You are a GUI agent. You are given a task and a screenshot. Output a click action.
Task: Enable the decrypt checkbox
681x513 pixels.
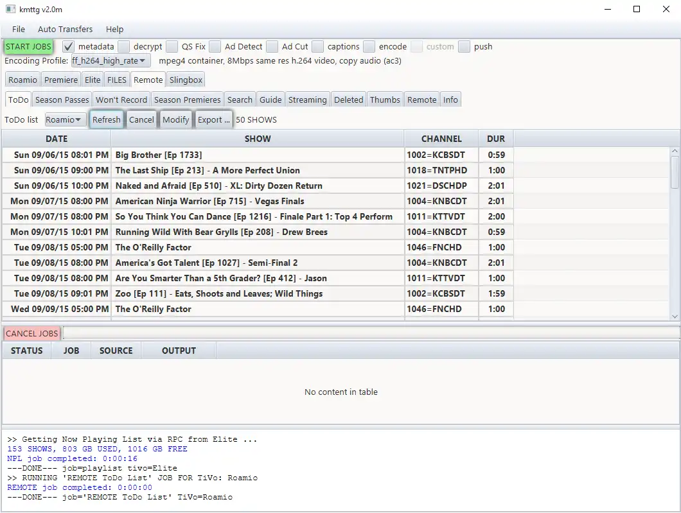tap(124, 47)
